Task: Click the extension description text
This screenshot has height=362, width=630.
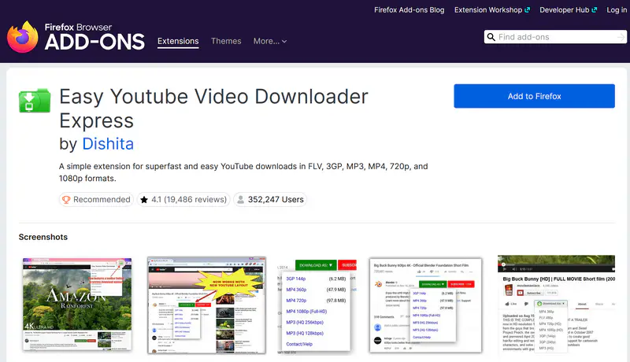Action: [x=243, y=172]
